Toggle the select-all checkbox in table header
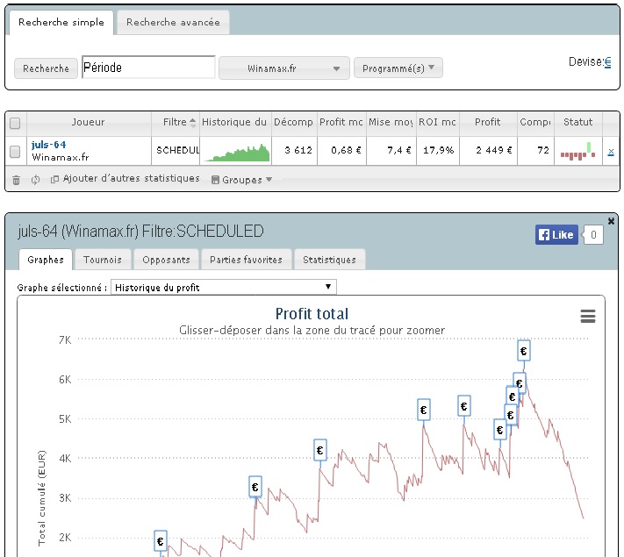Screen dimensions: 624x557 pos(15,123)
